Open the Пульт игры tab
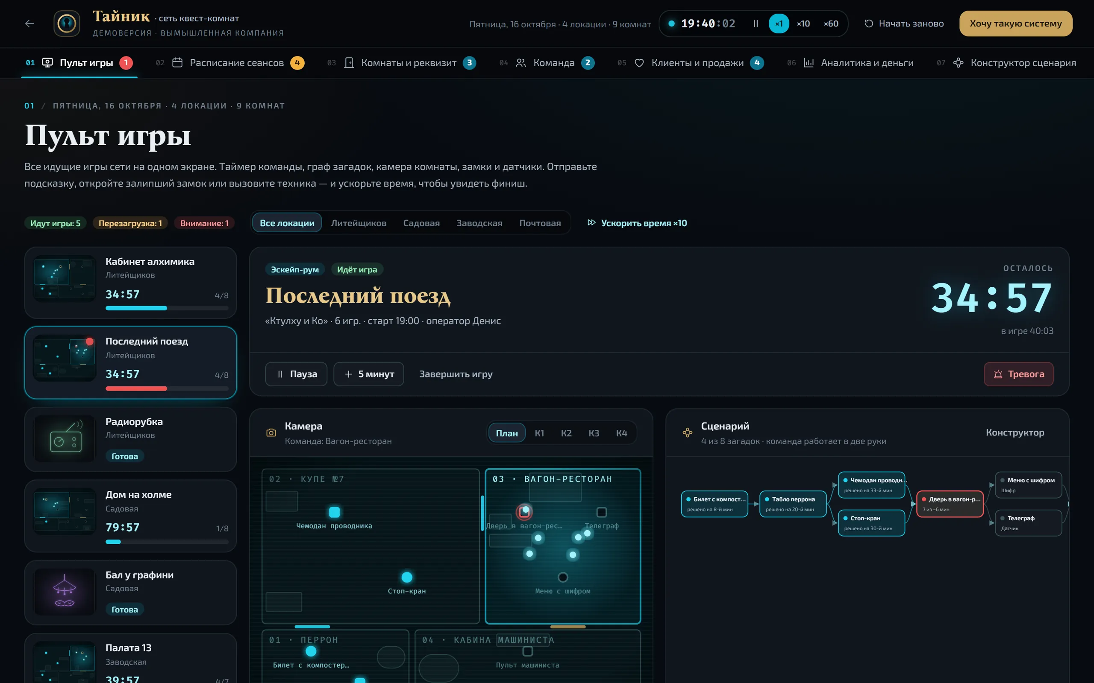The image size is (1094, 683). click(x=79, y=63)
